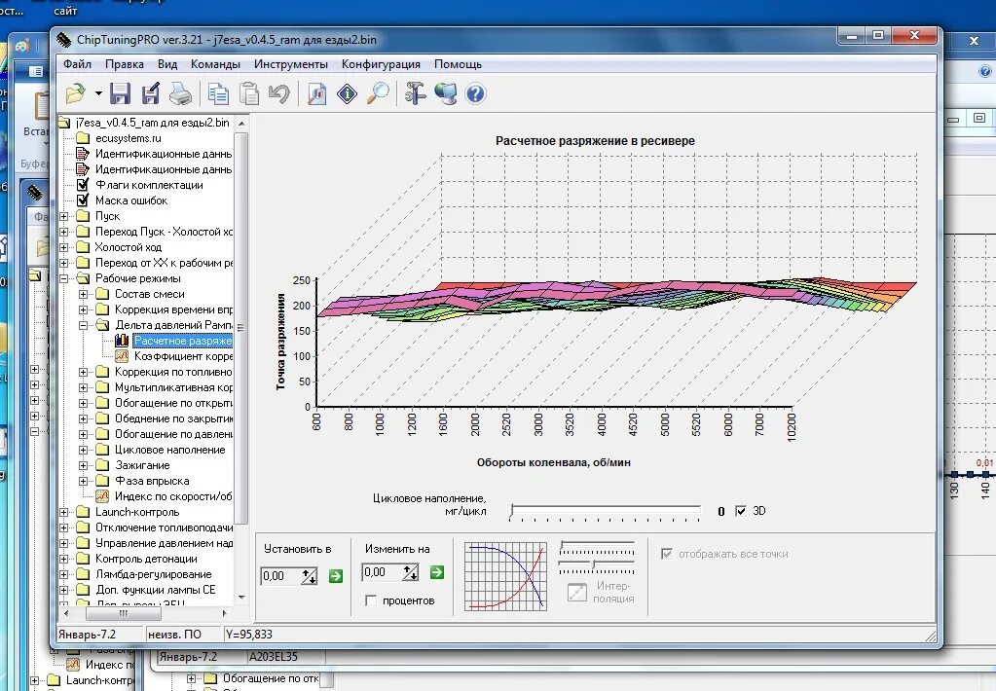Apply the 'Установить в' value with green arrow

click(x=335, y=576)
